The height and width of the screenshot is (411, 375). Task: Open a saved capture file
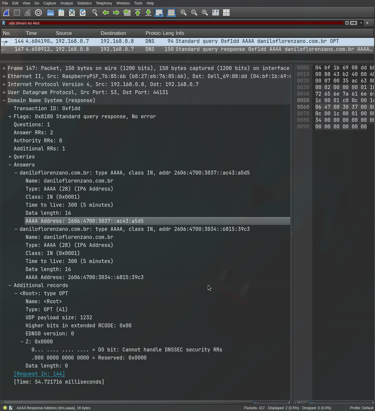click(51, 13)
